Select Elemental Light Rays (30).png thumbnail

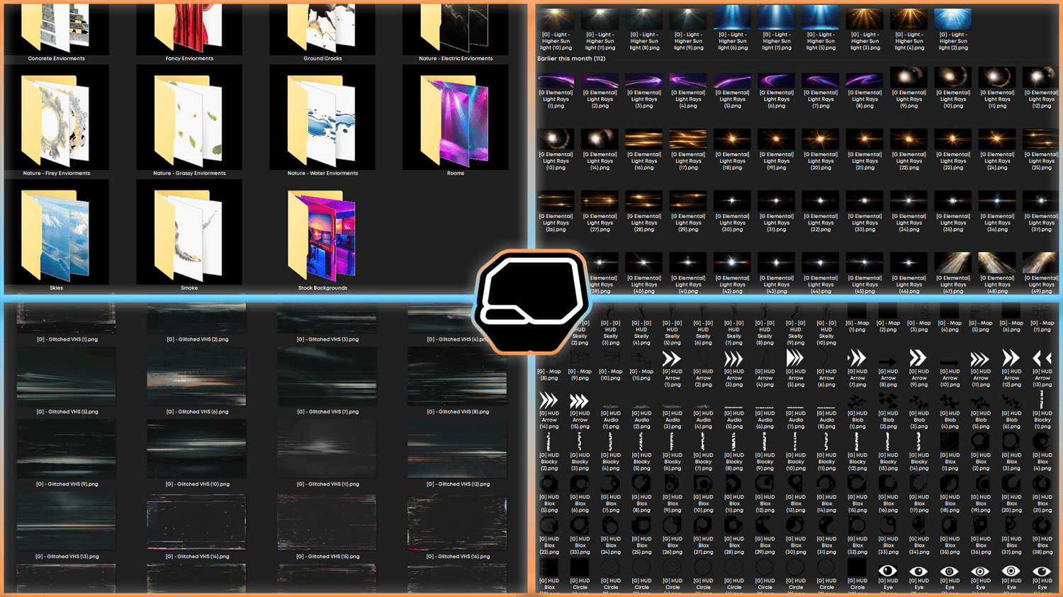(732, 201)
